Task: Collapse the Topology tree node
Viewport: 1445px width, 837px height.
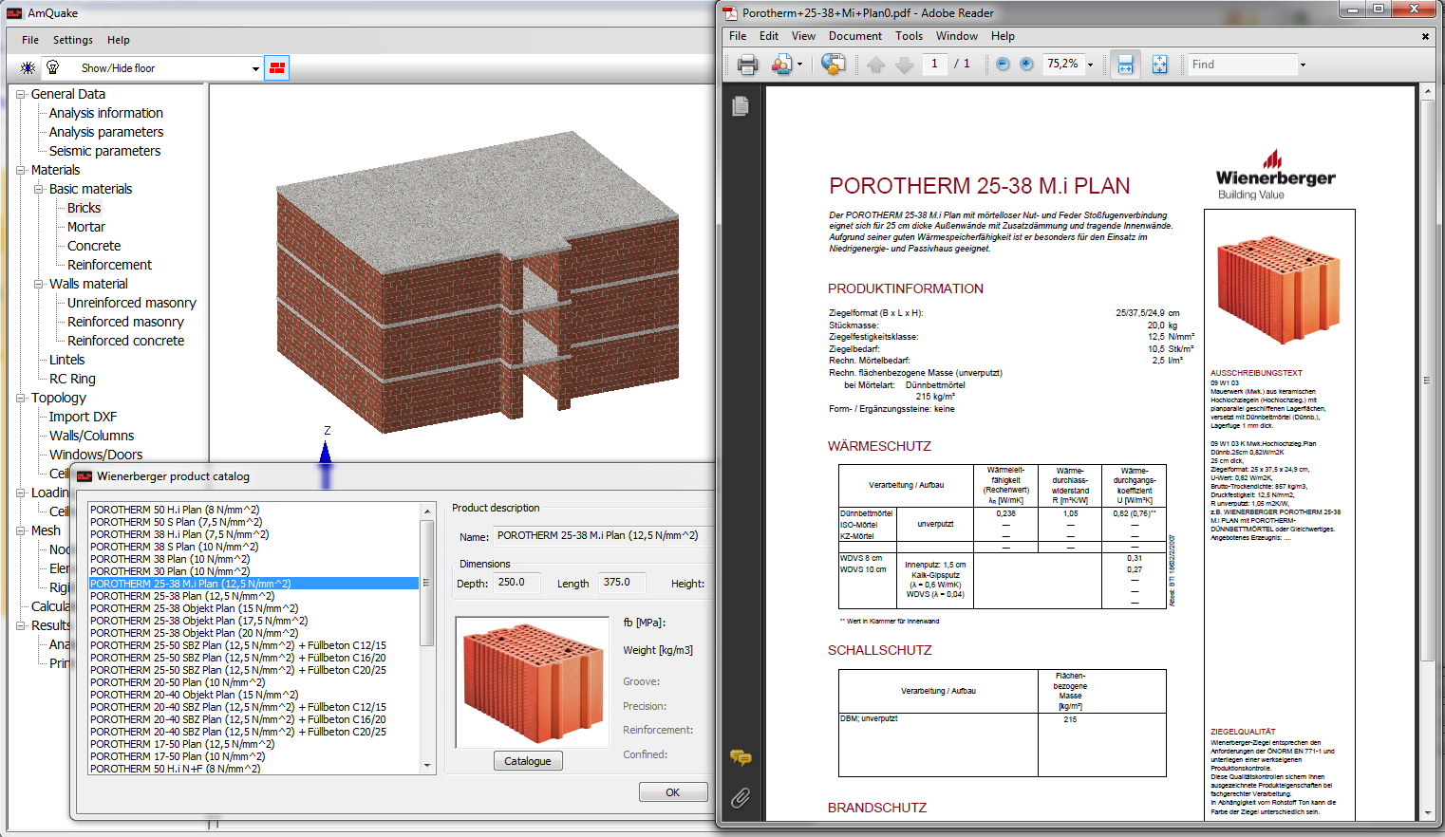Action: [21, 398]
